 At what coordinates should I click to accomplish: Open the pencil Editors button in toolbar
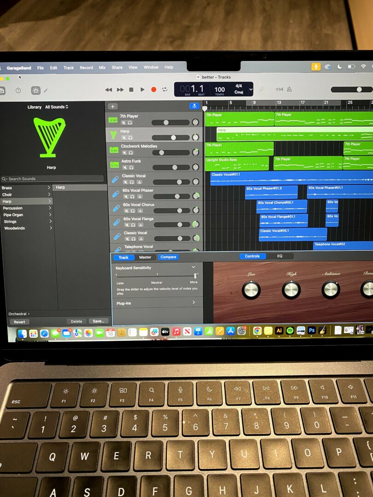click(46, 91)
